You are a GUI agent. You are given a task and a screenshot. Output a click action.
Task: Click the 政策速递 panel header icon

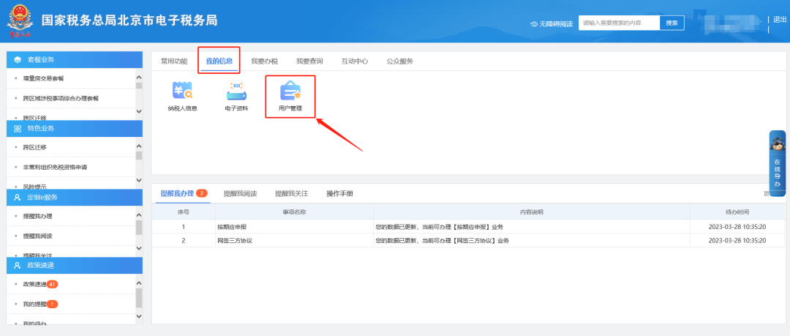[x=18, y=265]
